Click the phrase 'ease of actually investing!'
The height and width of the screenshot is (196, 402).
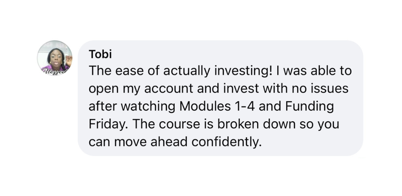click(x=193, y=71)
